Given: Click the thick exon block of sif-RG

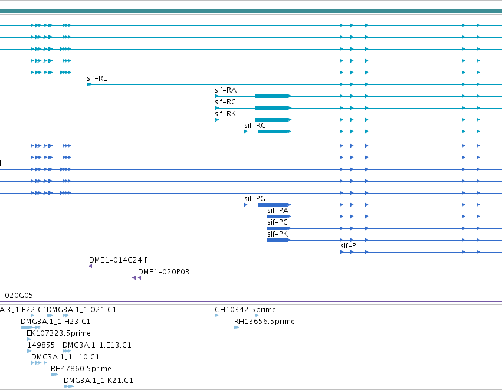Looking at the screenshot, I should (274, 132).
